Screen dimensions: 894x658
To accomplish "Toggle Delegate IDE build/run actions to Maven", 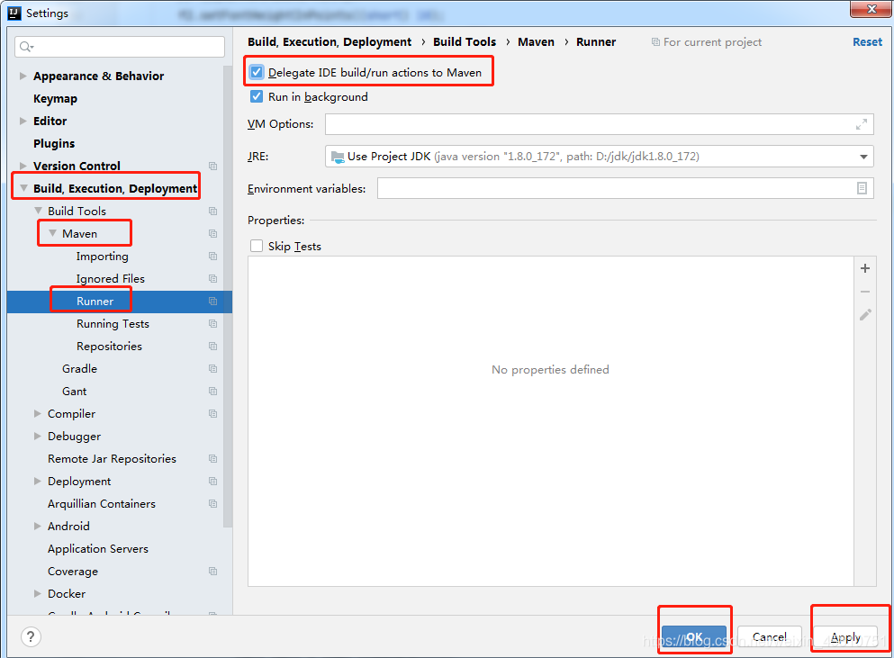I will pos(257,72).
